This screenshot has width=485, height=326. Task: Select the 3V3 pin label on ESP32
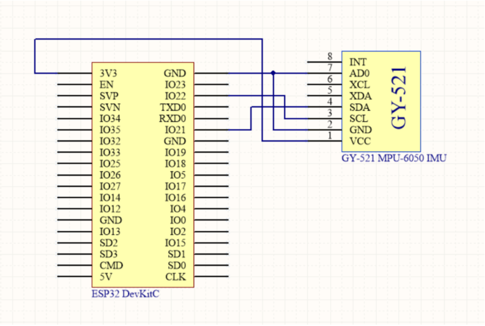[x=108, y=73]
